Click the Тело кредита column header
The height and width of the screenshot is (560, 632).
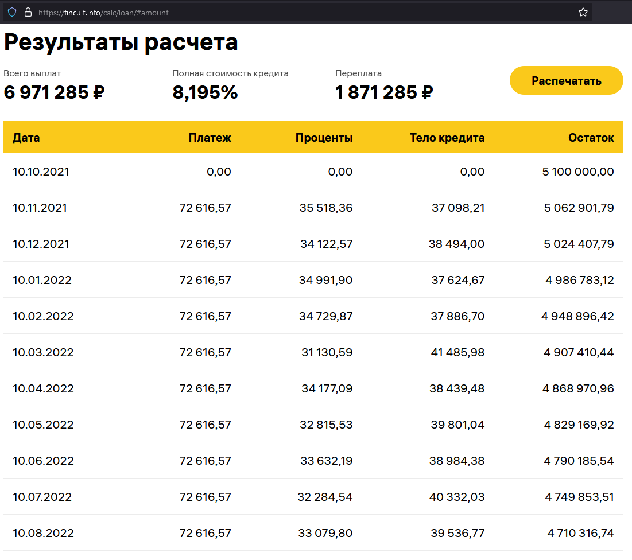447,138
